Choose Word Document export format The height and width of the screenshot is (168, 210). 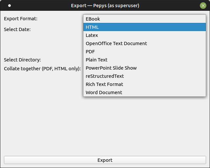click(x=145, y=92)
